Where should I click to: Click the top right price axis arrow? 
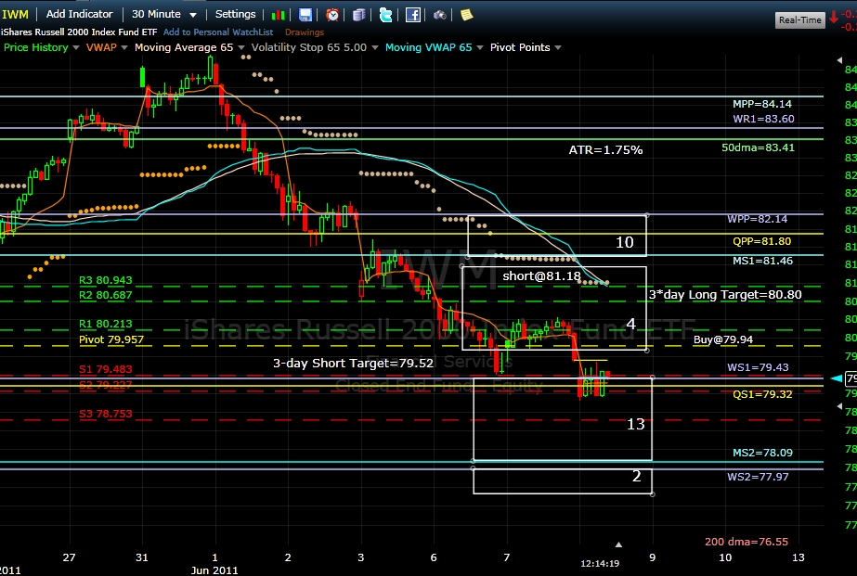point(839,60)
